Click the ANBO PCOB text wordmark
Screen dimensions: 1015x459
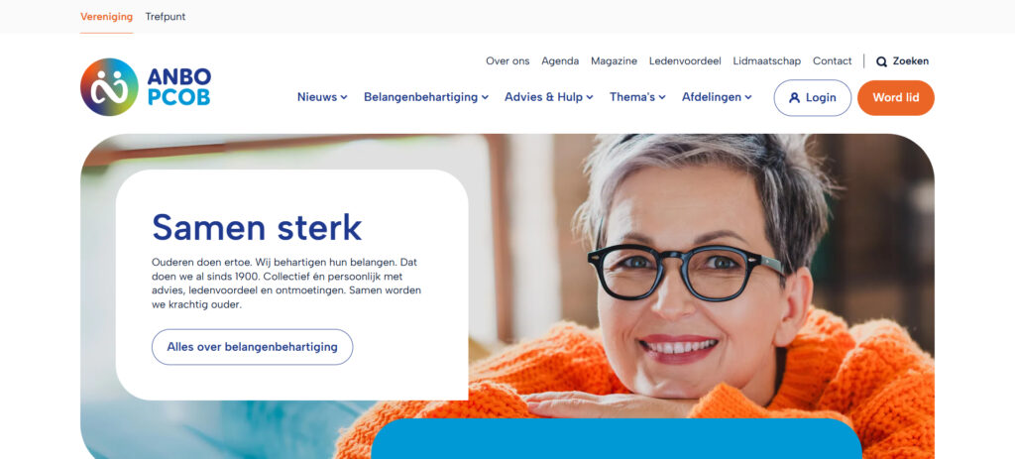(x=178, y=87)
